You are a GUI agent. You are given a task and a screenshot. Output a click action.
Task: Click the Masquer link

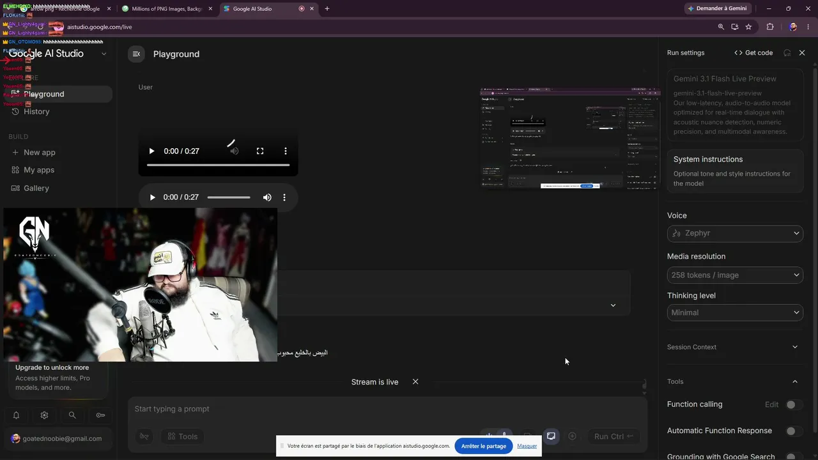tap(527, 446)
